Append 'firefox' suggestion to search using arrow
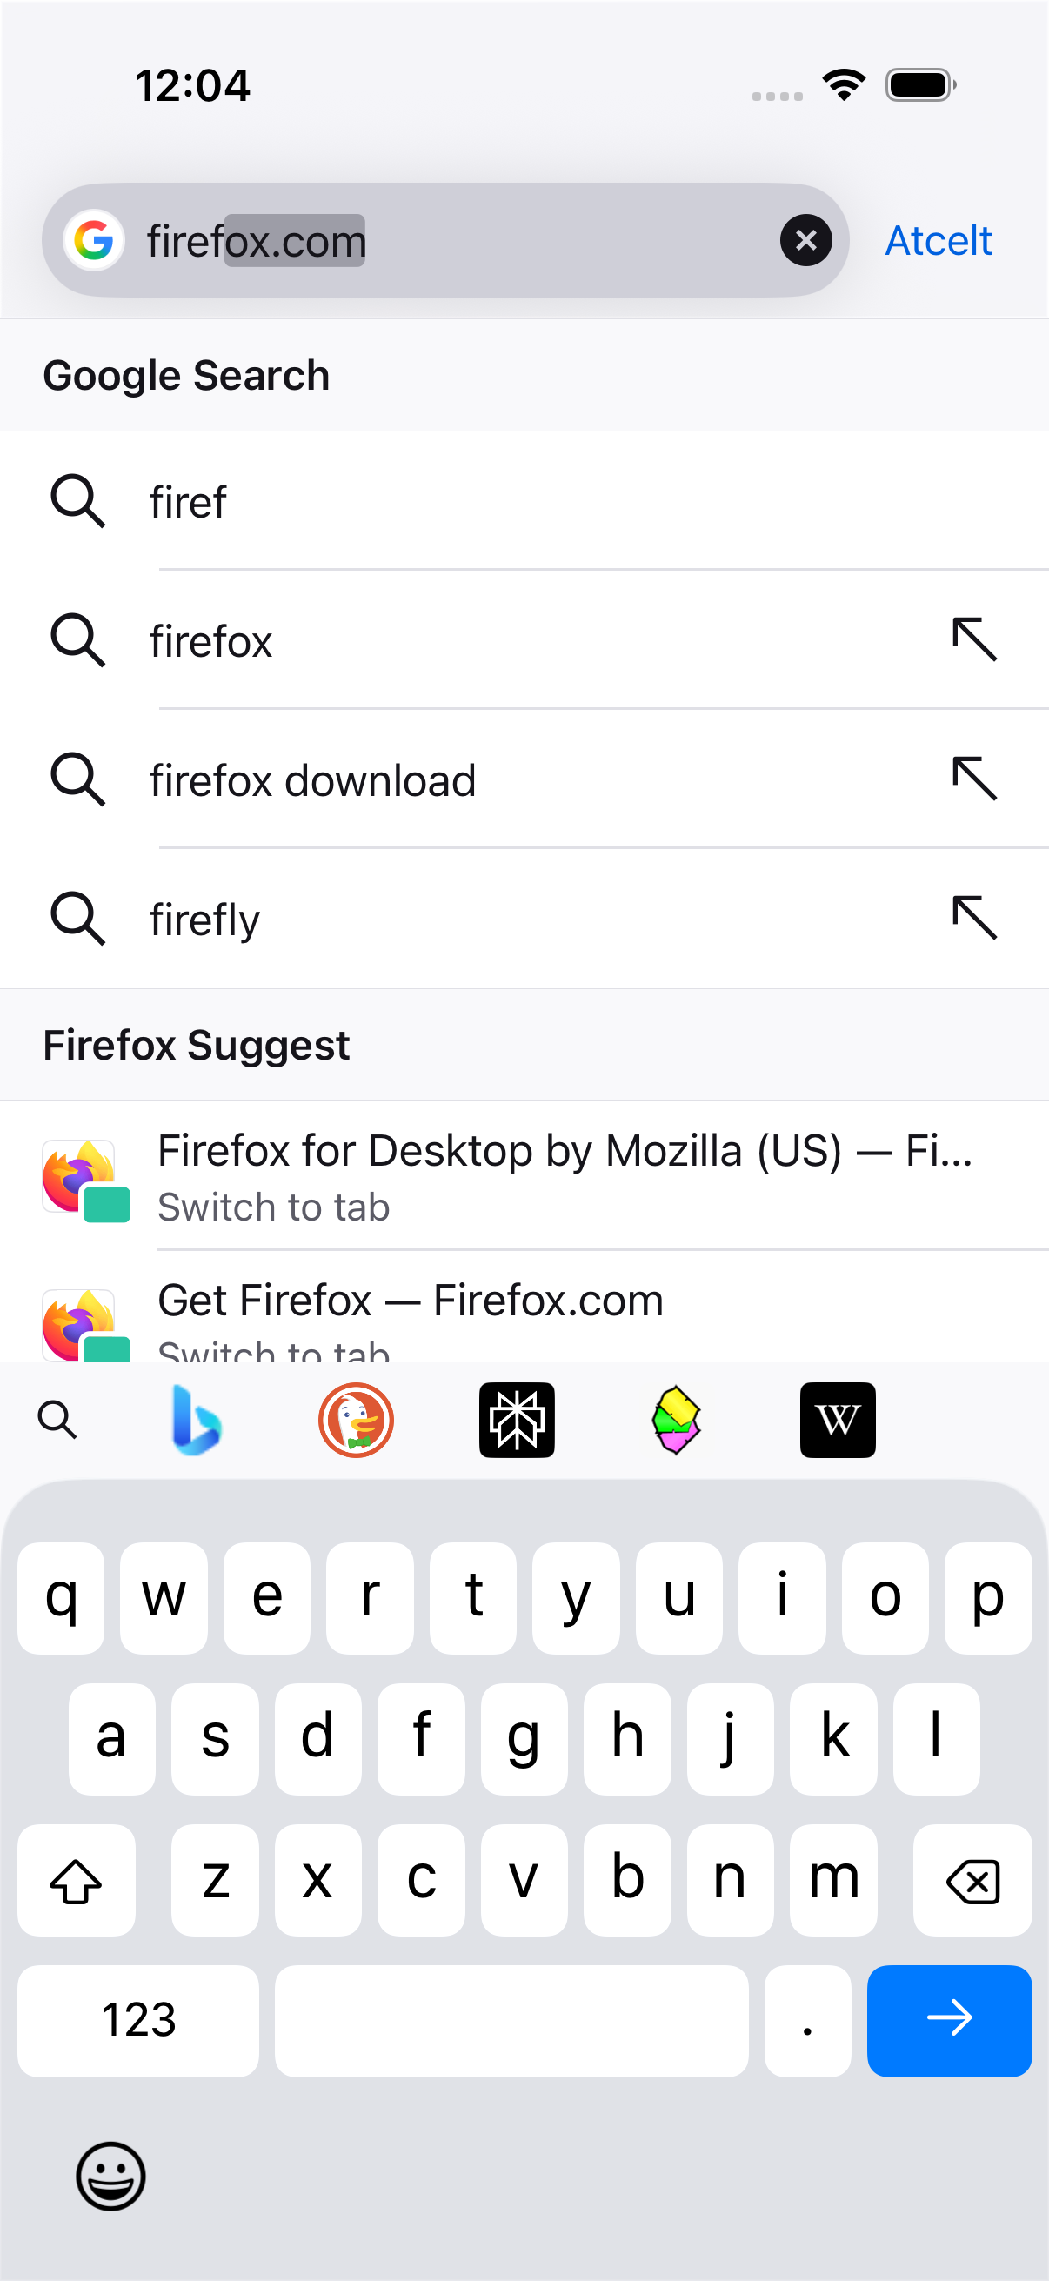 click(x=975, y=639)
